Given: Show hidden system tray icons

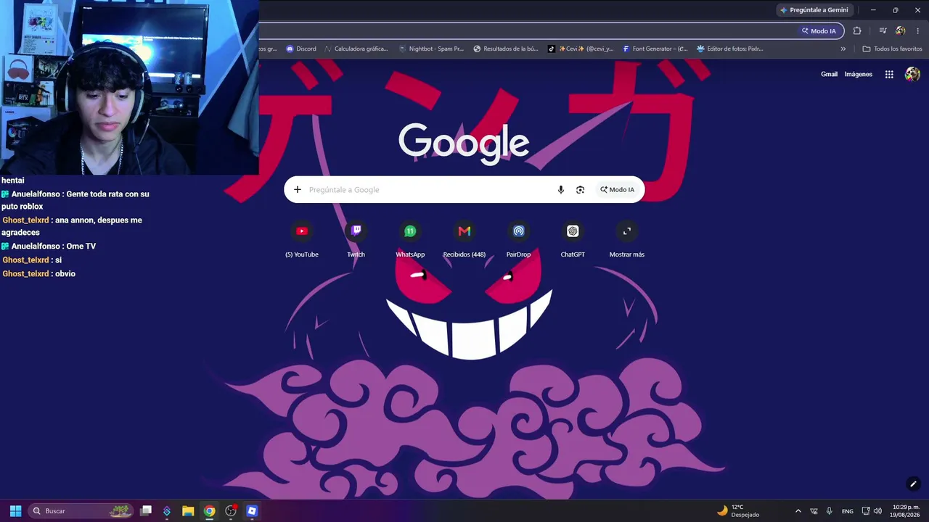Looking at the screenshot, I should [x=798, y=511].
